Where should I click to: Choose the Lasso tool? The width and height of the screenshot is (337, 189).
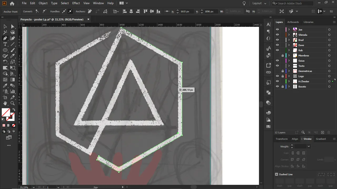[x=13, y=32]
